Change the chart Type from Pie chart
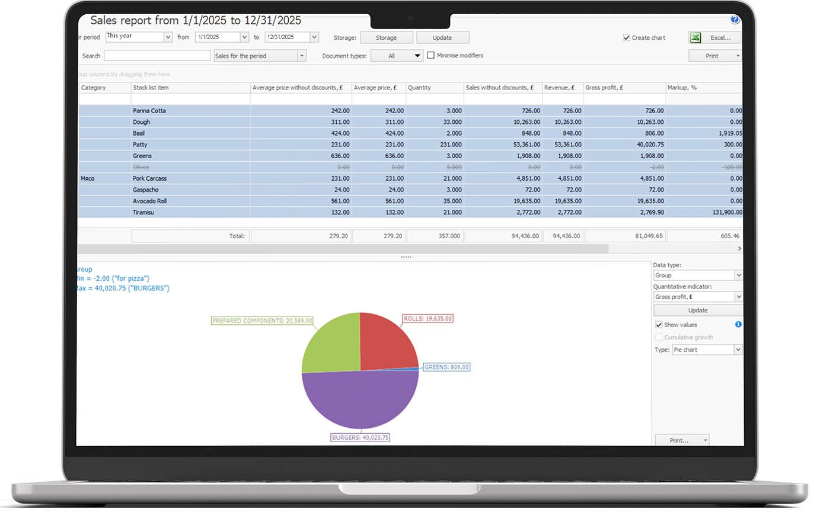This screenshot has width=820, height=512. pyautogui.click(x=736, y=349)
